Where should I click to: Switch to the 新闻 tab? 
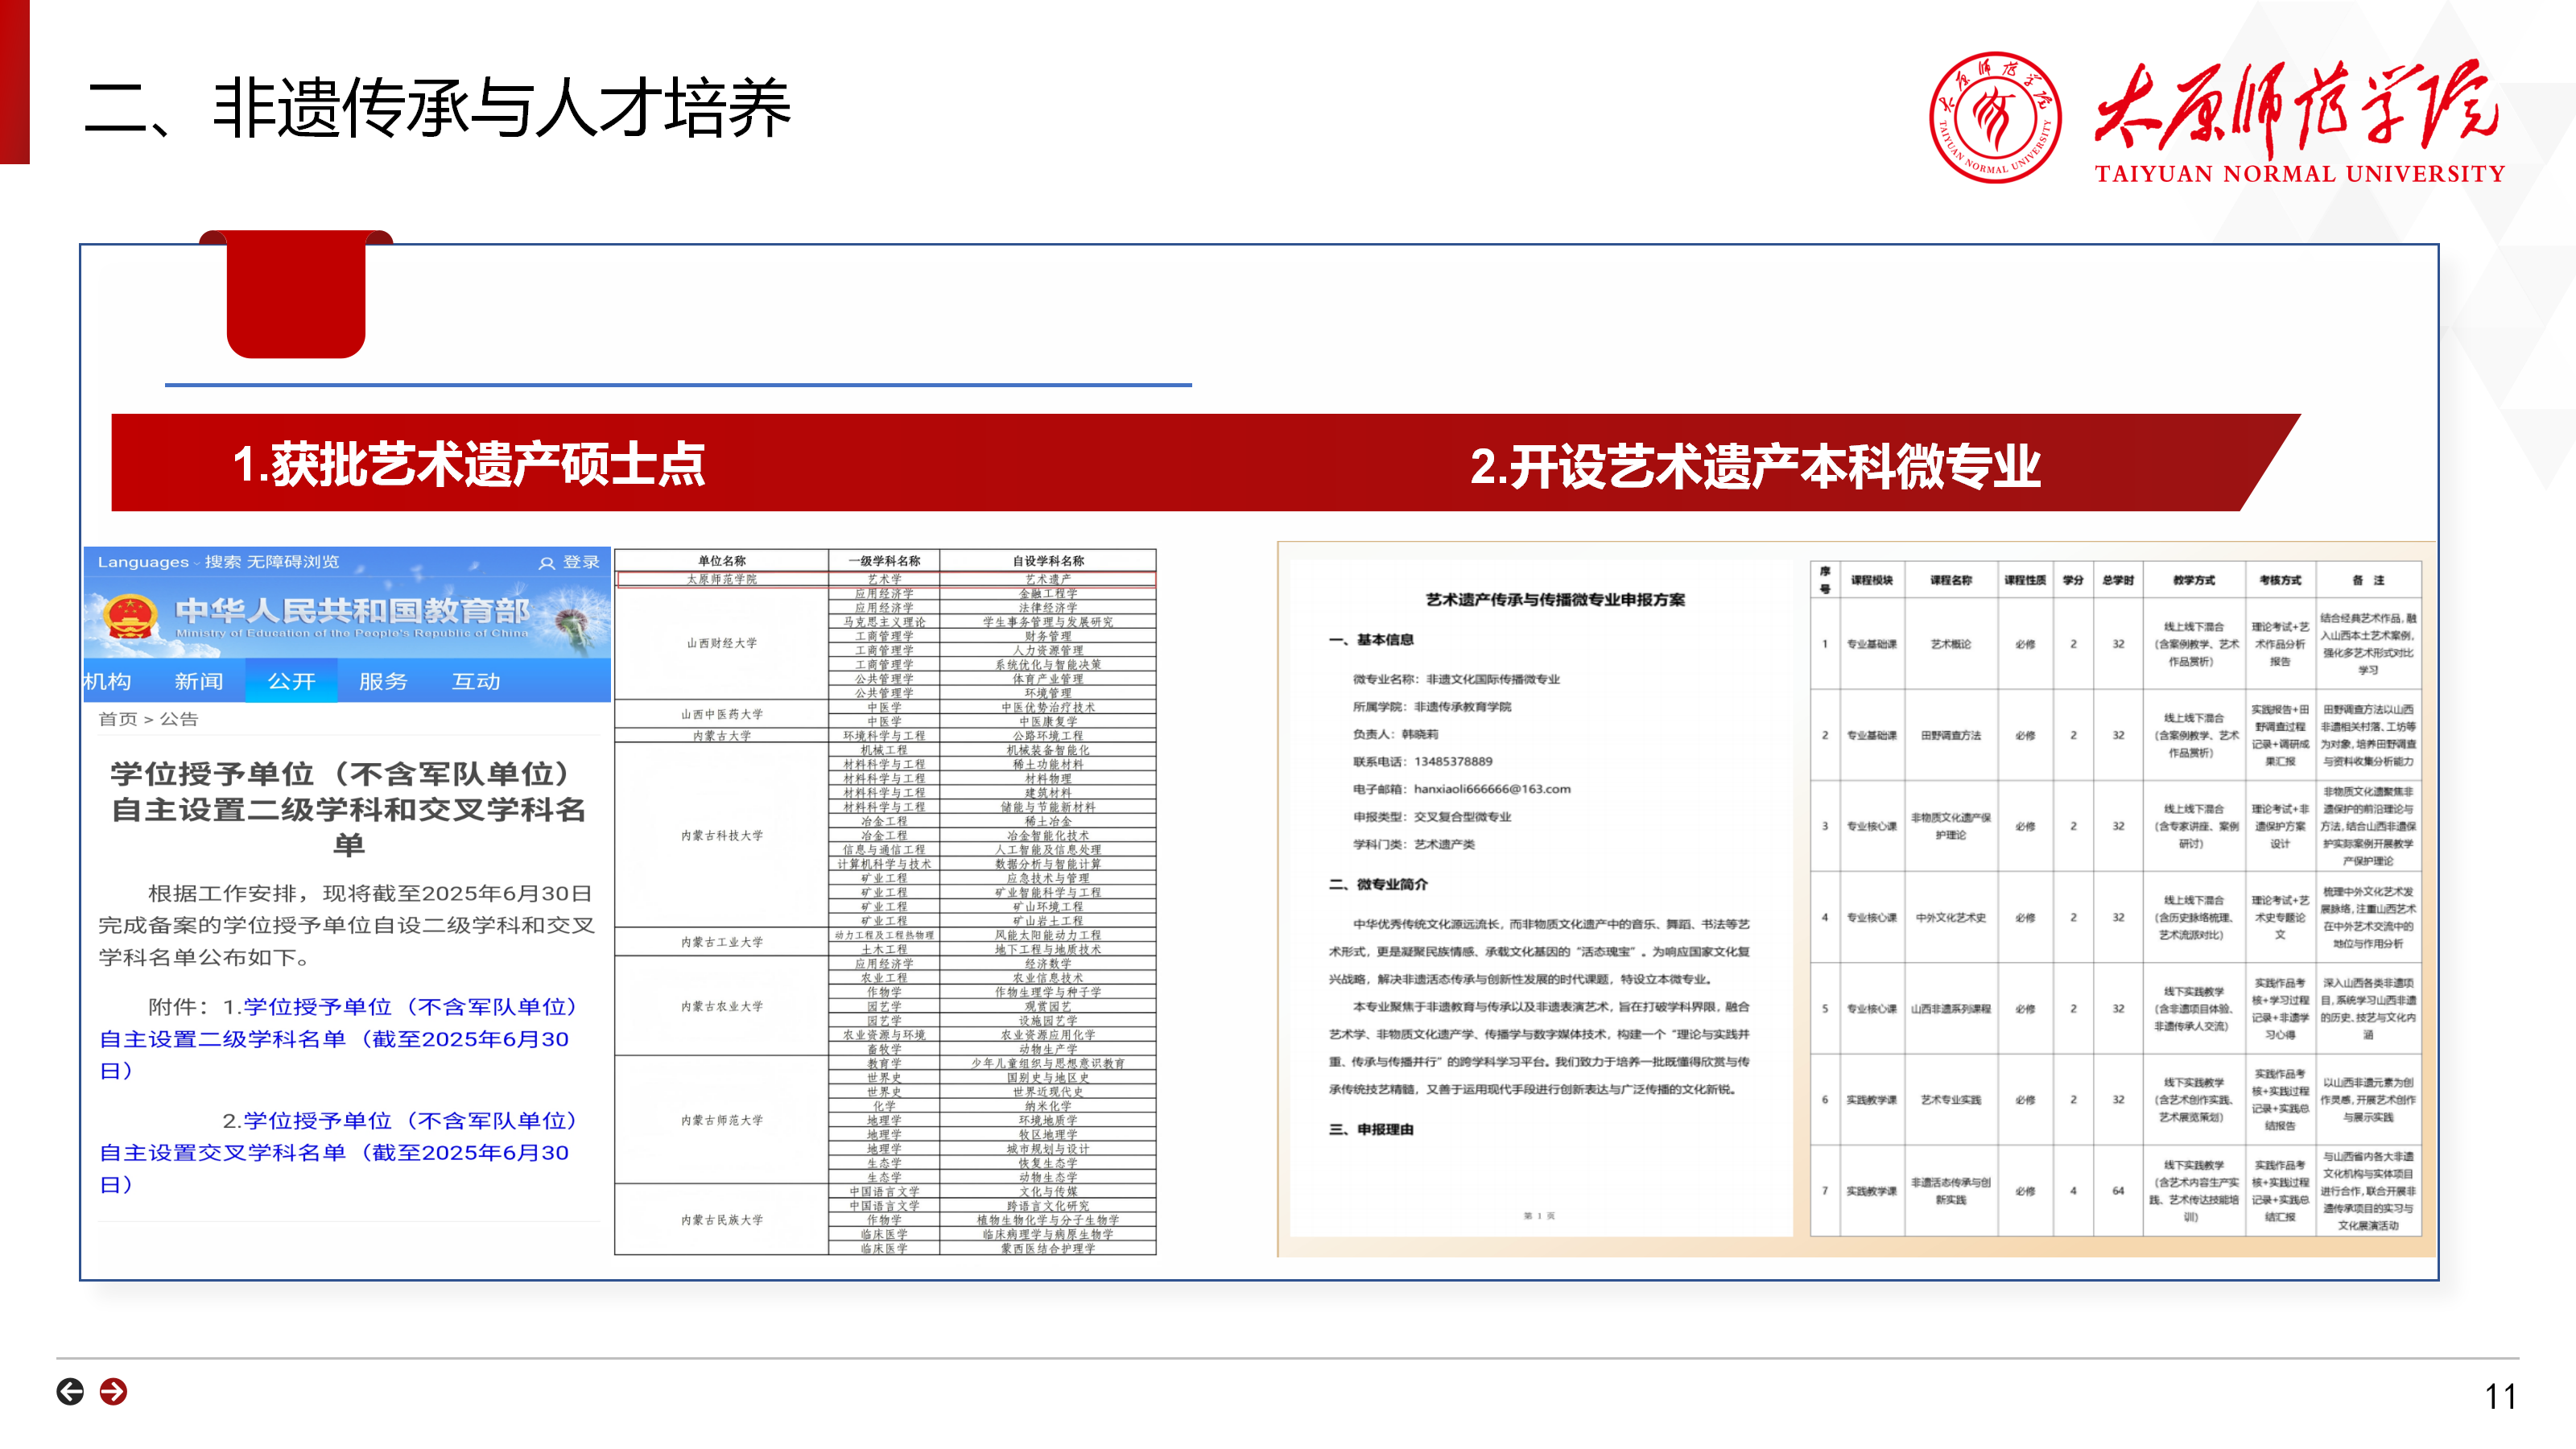[199, 681]
